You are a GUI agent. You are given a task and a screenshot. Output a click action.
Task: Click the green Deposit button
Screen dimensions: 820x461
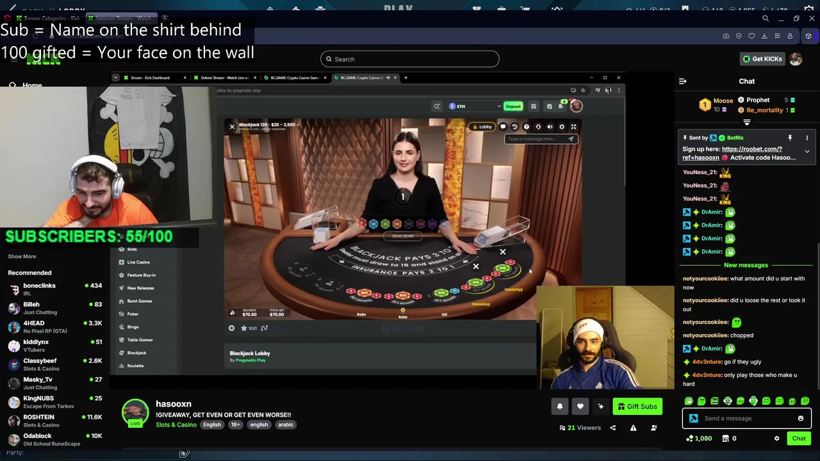coord(513,106)
